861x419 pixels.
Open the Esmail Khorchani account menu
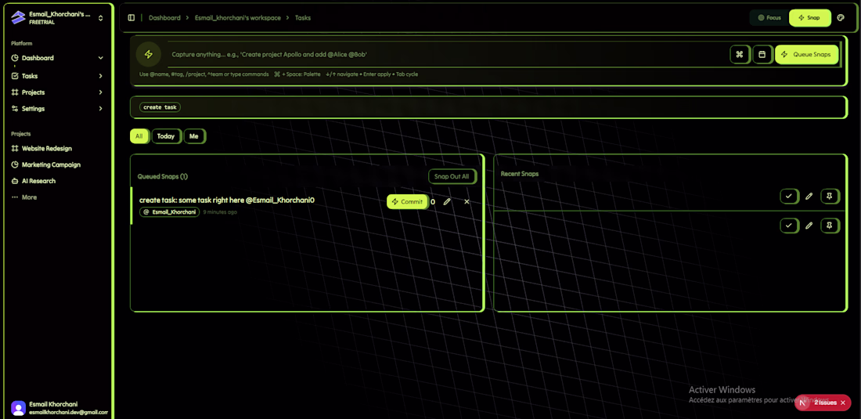(x=59, y=408)
